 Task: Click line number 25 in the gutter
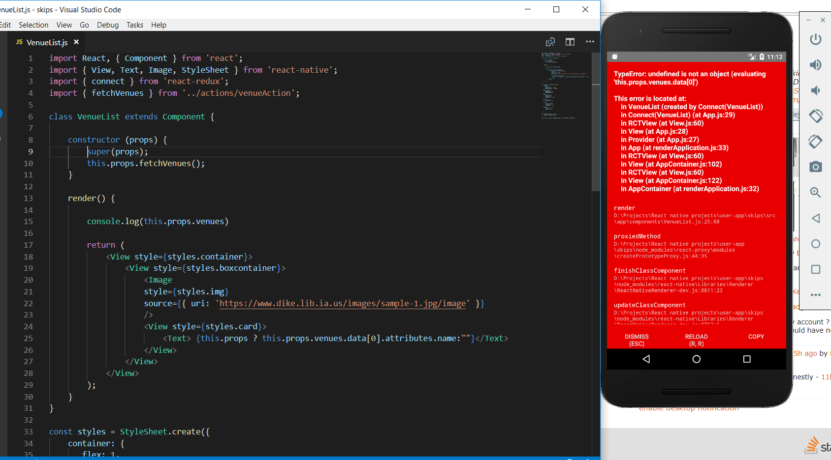tap(29, 338)
